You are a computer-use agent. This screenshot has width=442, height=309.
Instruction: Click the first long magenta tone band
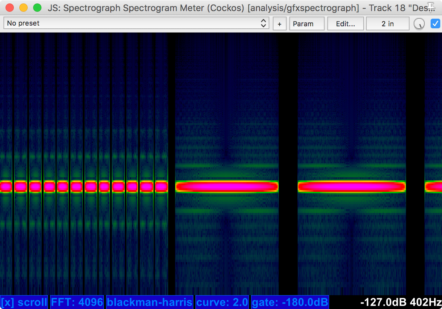[x=227, y=187]
